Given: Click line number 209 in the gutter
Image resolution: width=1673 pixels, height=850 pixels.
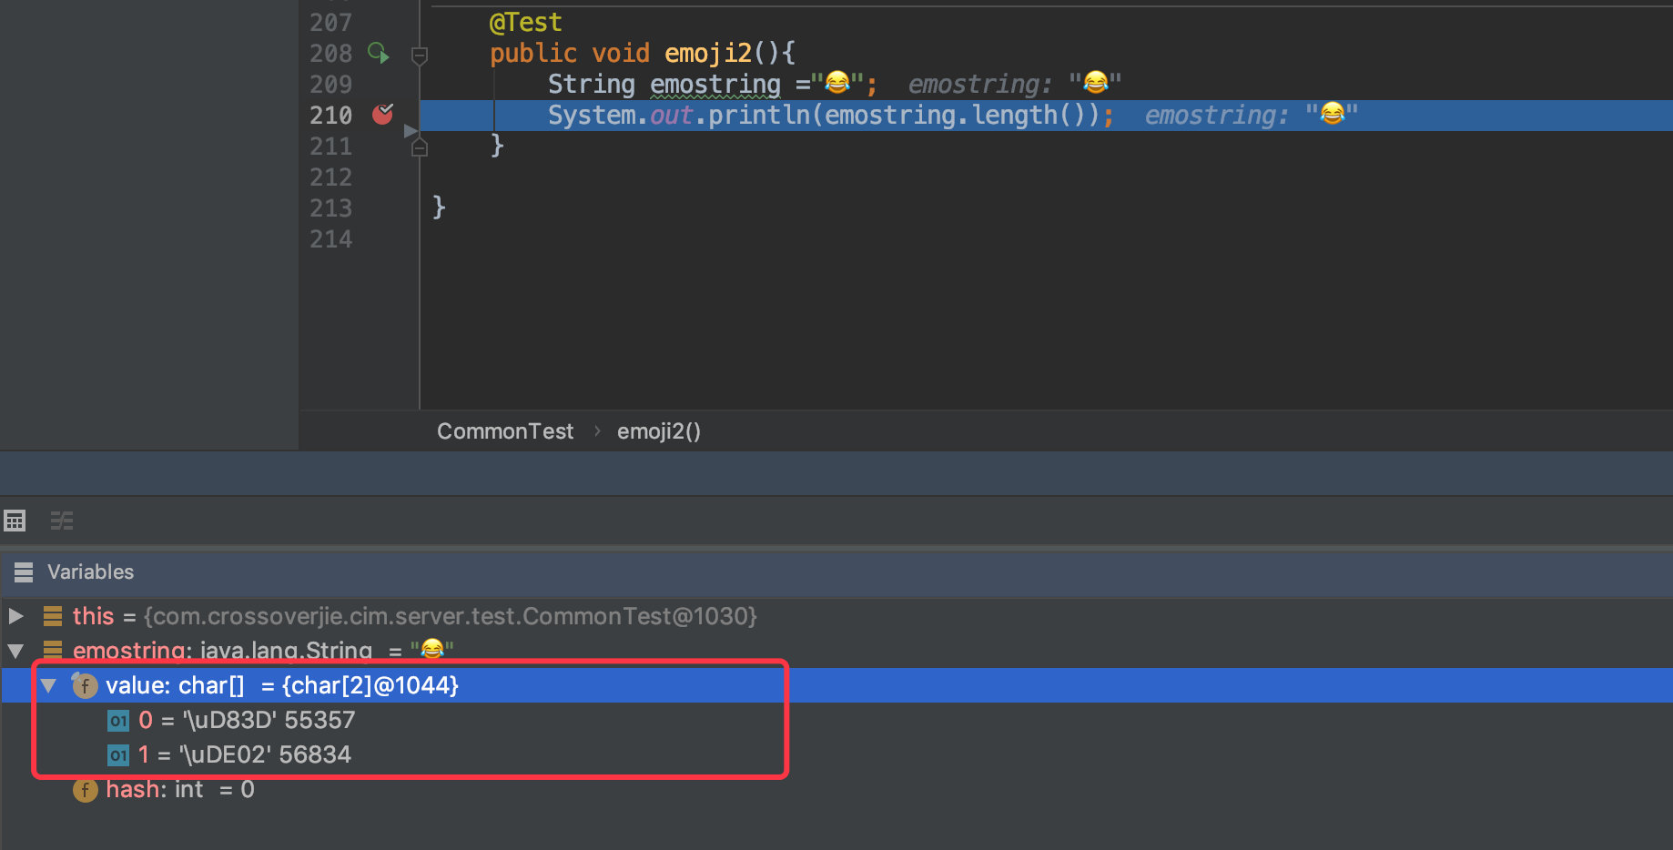Looking at the screenshot, I should [x=330, y=84].
